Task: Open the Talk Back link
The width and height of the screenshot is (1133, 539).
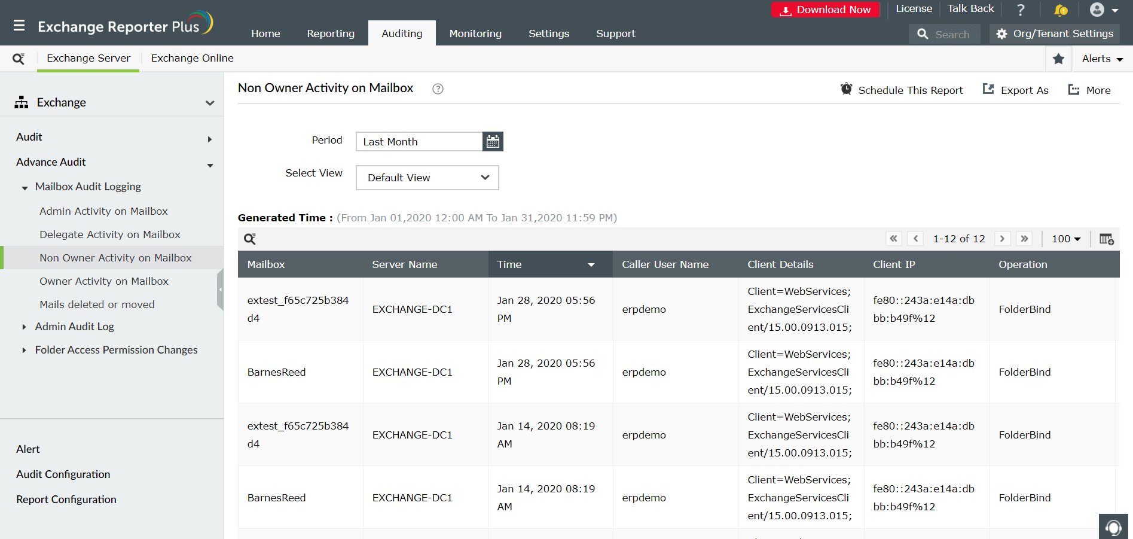Action: [970, 9]
